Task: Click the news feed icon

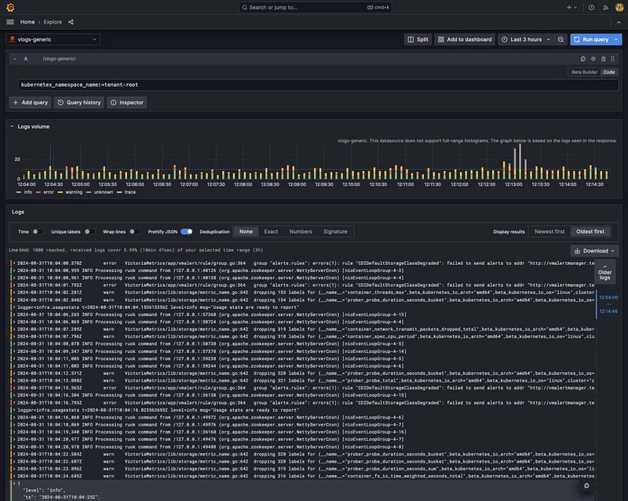Action: (604, 7)
